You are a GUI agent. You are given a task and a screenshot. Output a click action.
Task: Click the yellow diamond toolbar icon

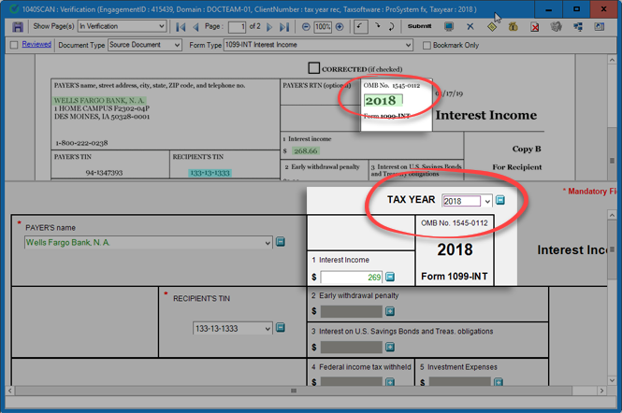pos(492,26)
